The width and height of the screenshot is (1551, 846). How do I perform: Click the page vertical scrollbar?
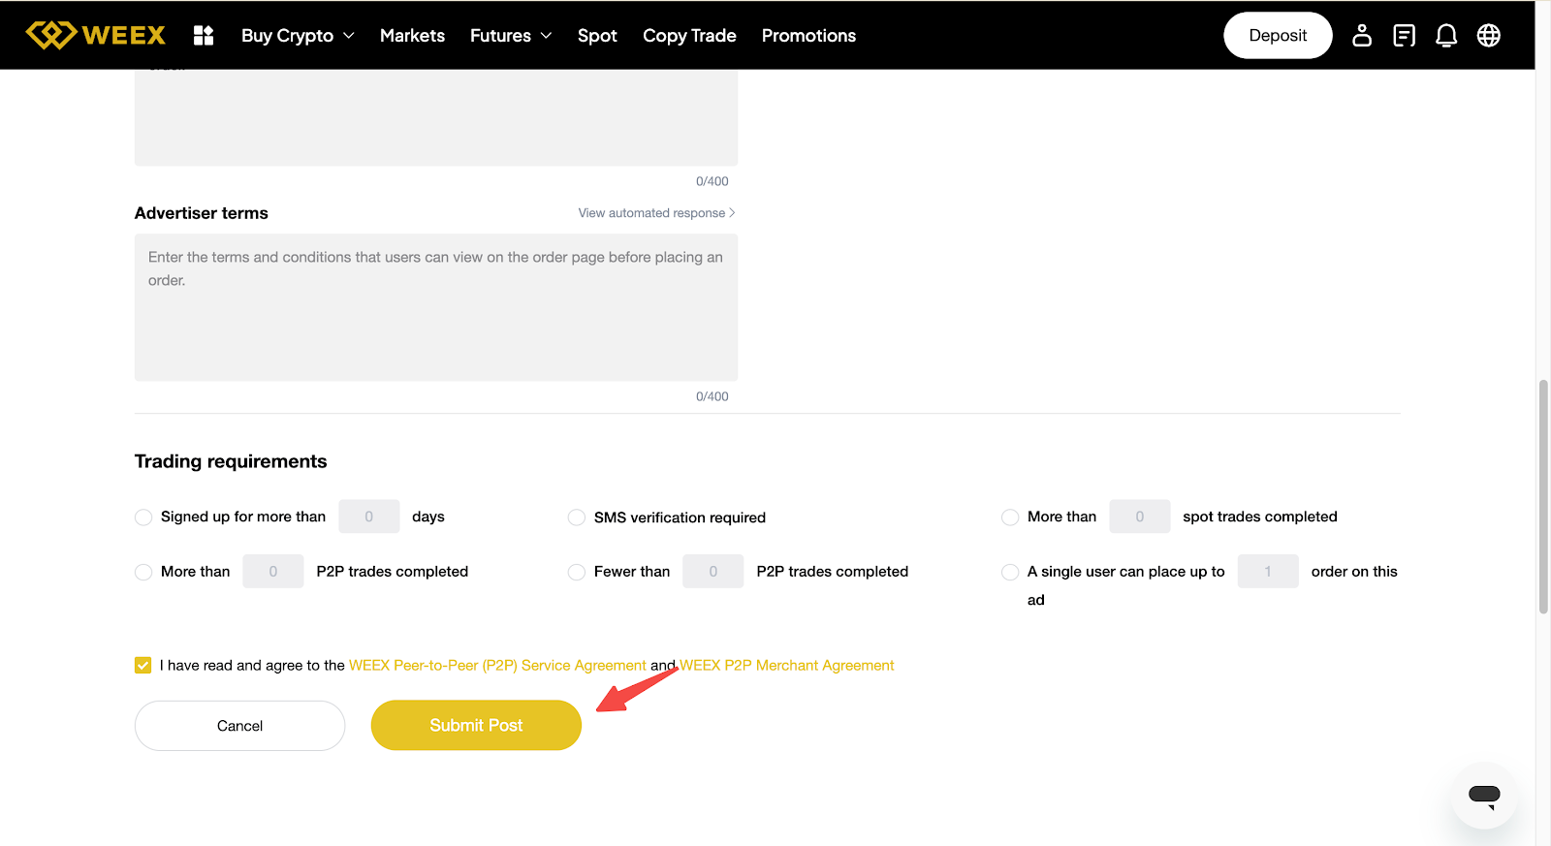point(1542,496)
